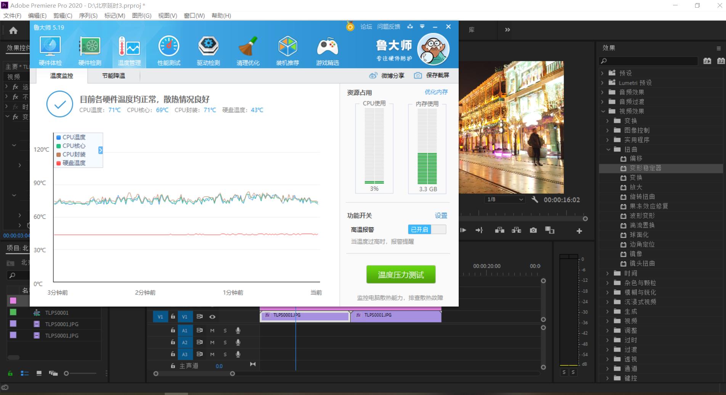Viewport: 726px width, 395px height.
Task: Open the 序列(S) menu
Action: point(88,16)
